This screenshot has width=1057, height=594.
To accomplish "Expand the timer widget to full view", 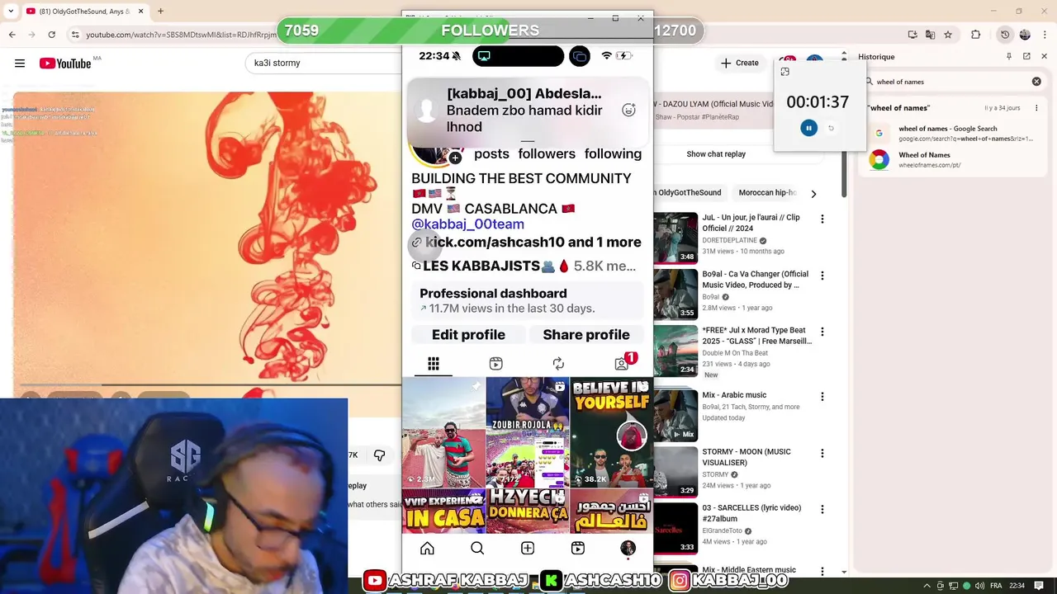I will pos(784,72).
